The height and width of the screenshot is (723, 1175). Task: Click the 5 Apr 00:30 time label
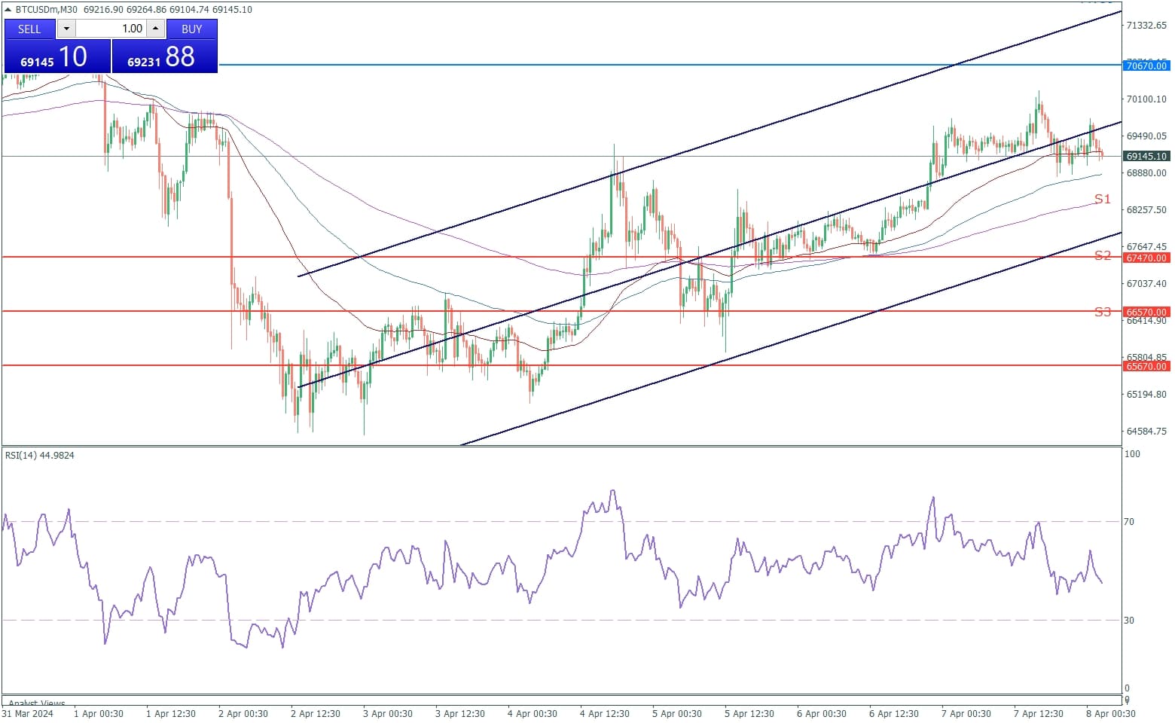pyautogui.click(x=677, y=713)
